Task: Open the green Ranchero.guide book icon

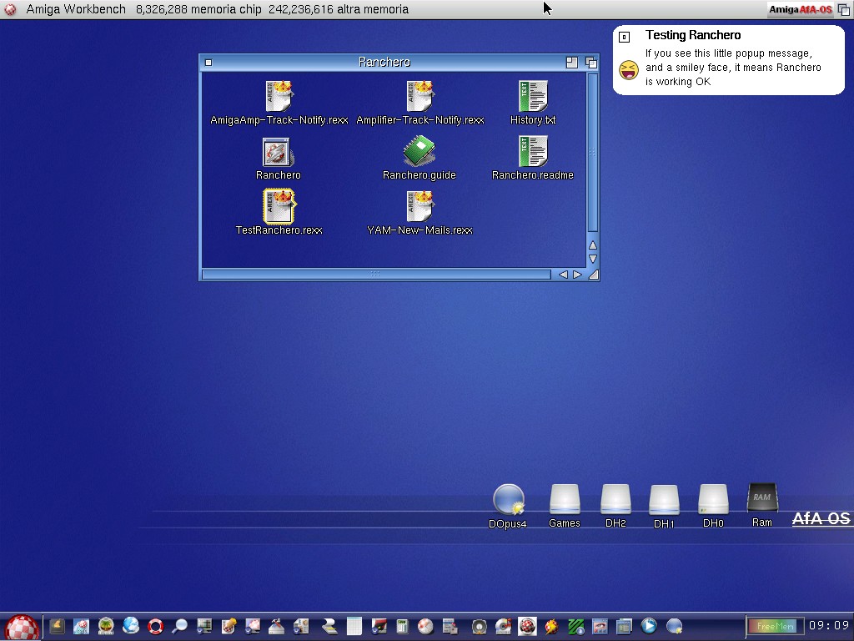Action: [419, 152]
